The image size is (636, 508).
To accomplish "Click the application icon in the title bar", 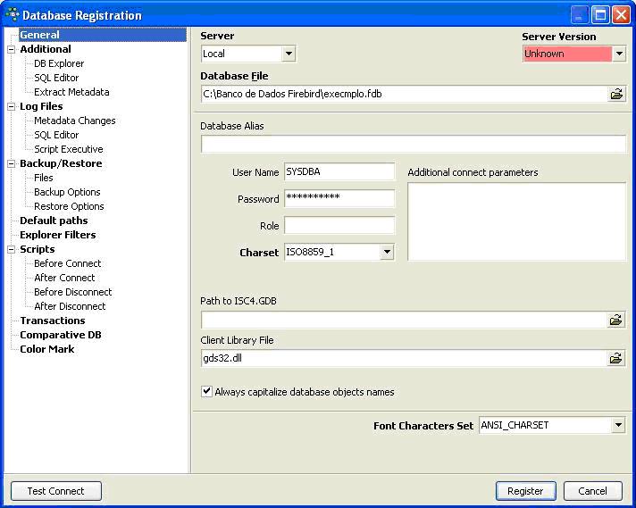I will coord(12,14).
